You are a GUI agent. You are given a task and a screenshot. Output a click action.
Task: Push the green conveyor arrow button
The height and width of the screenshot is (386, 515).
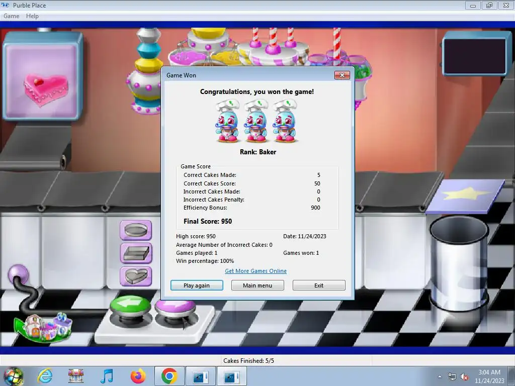[x=130, y=306]
